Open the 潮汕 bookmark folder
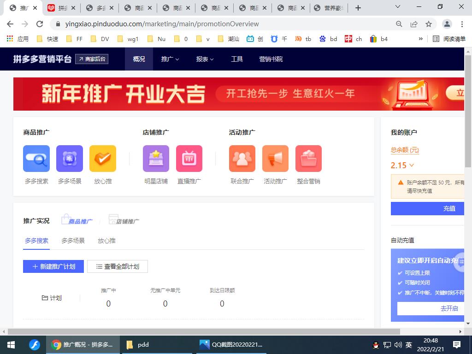This screenshot has height=354, width=472. coord(229,39)
